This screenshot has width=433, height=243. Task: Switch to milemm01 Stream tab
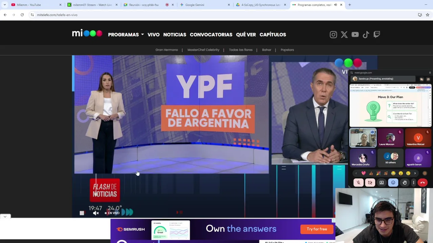92,5
